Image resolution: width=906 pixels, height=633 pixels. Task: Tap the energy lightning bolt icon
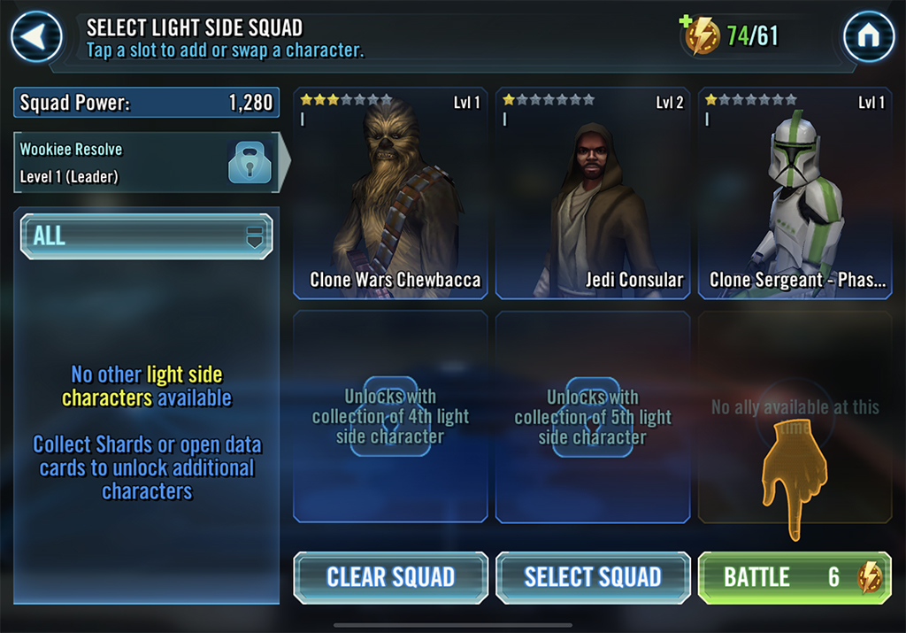pyautogui.click(x=703, y=35)
